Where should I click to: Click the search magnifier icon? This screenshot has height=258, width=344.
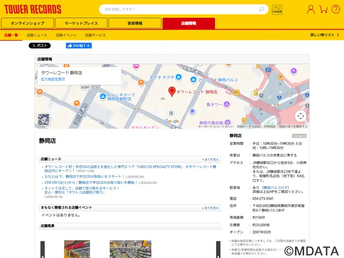tap(261, 9)
